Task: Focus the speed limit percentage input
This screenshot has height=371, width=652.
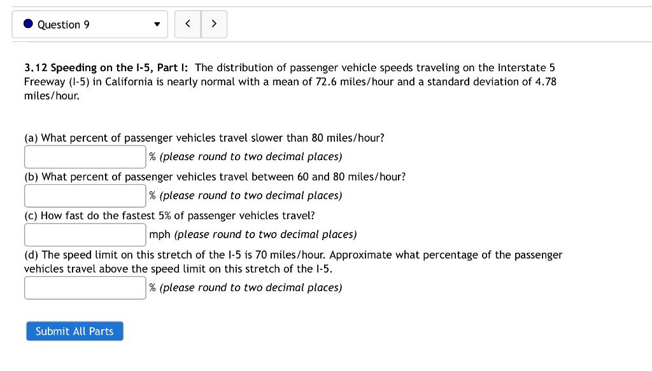Action: coord(85,287)
